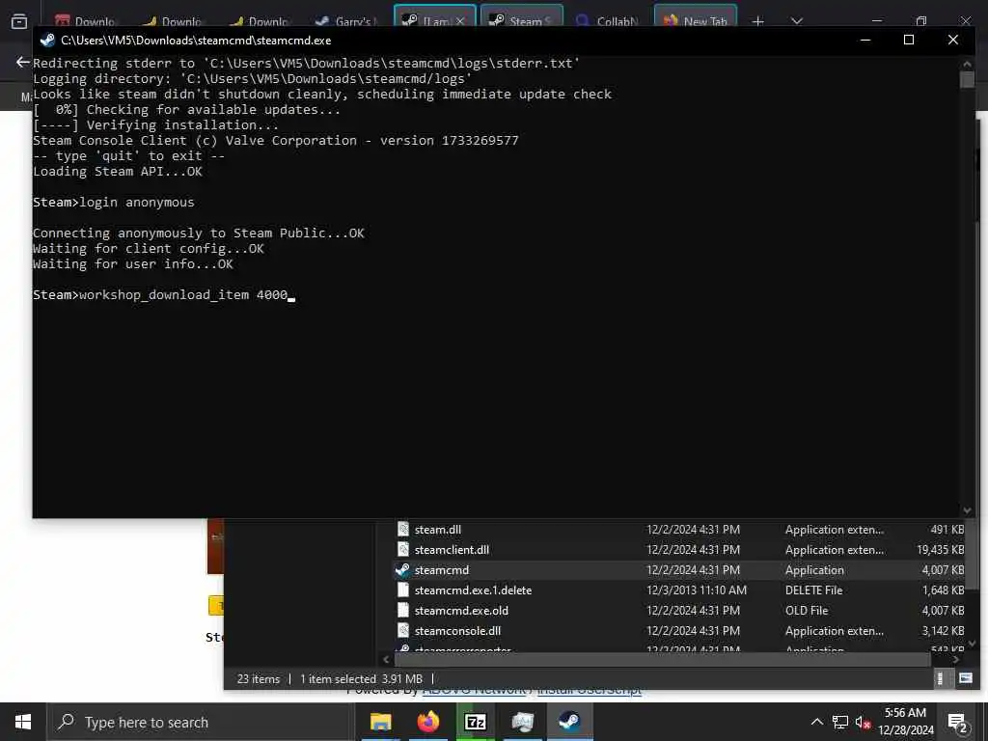Click the muted volume tray icon

pos(864,722)
